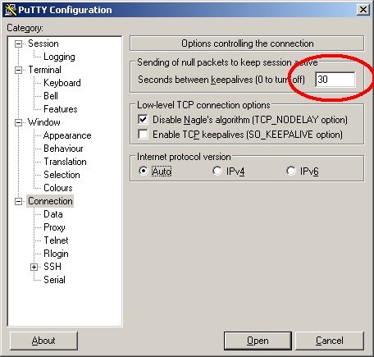
Task: Select the IPv4 radio button
Action: 217,171
